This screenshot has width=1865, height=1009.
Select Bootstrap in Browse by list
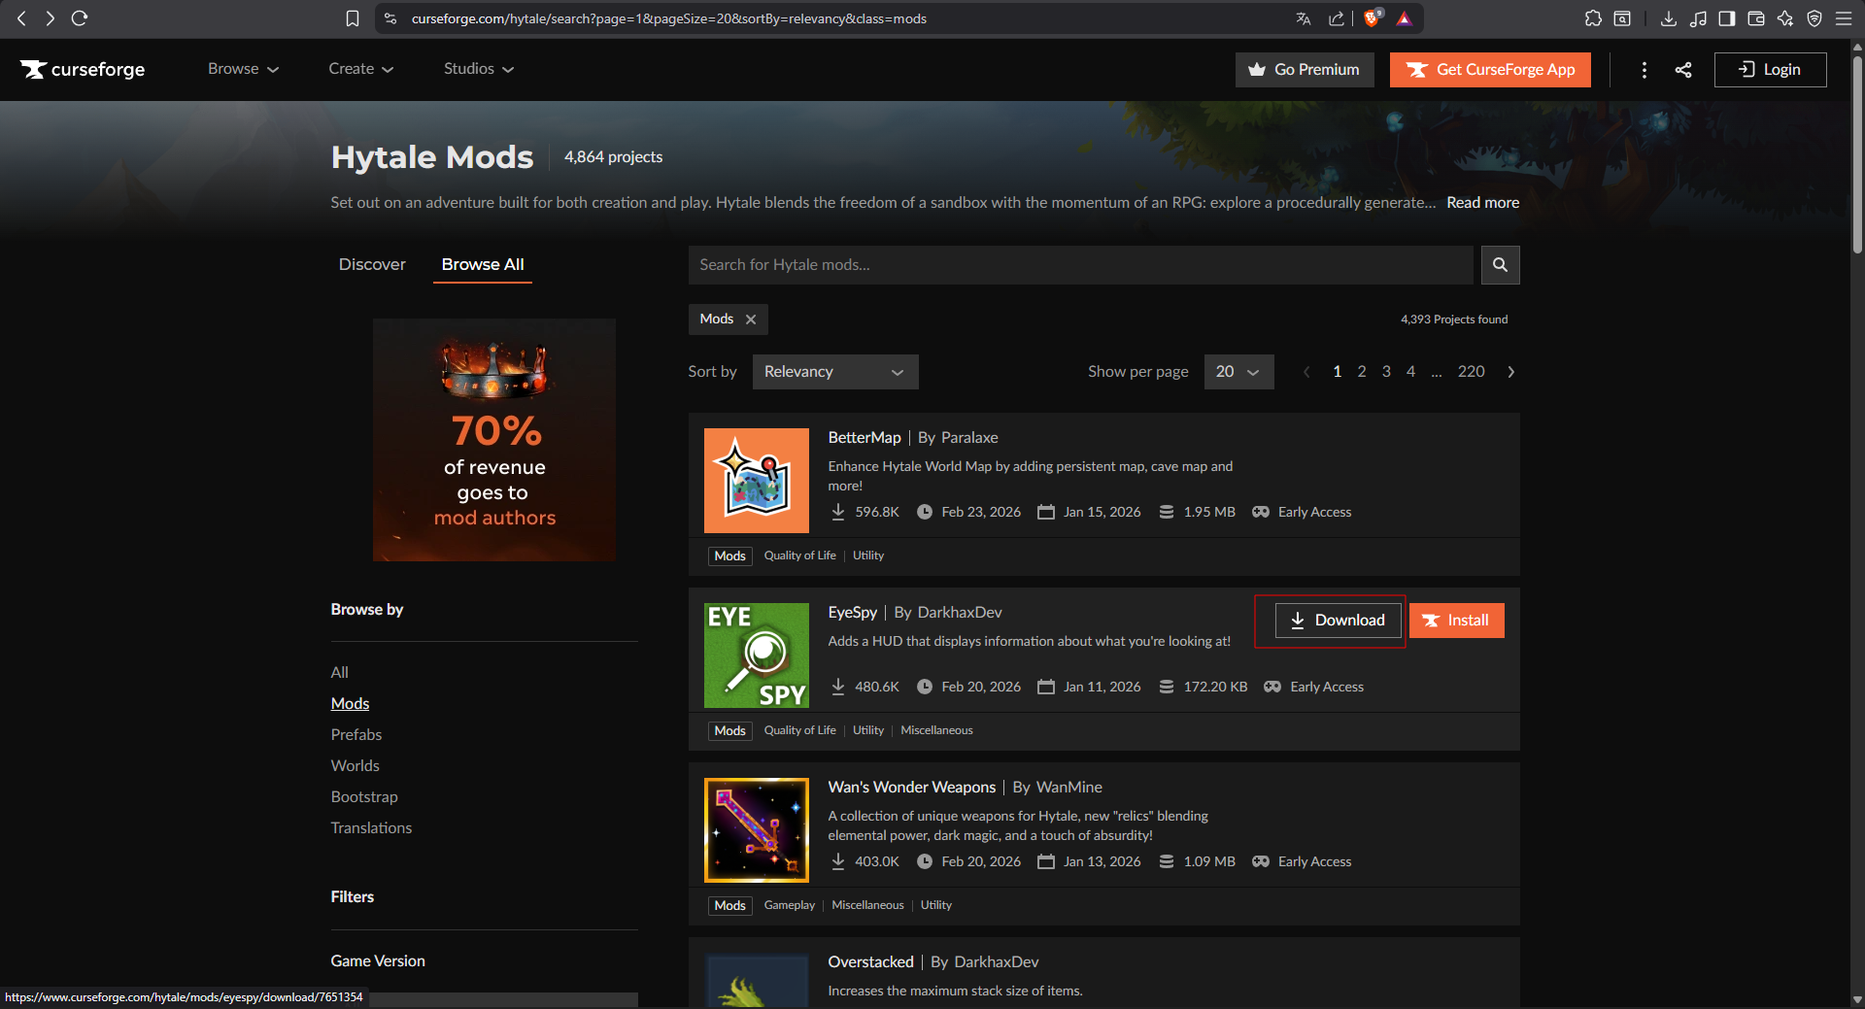364,796
